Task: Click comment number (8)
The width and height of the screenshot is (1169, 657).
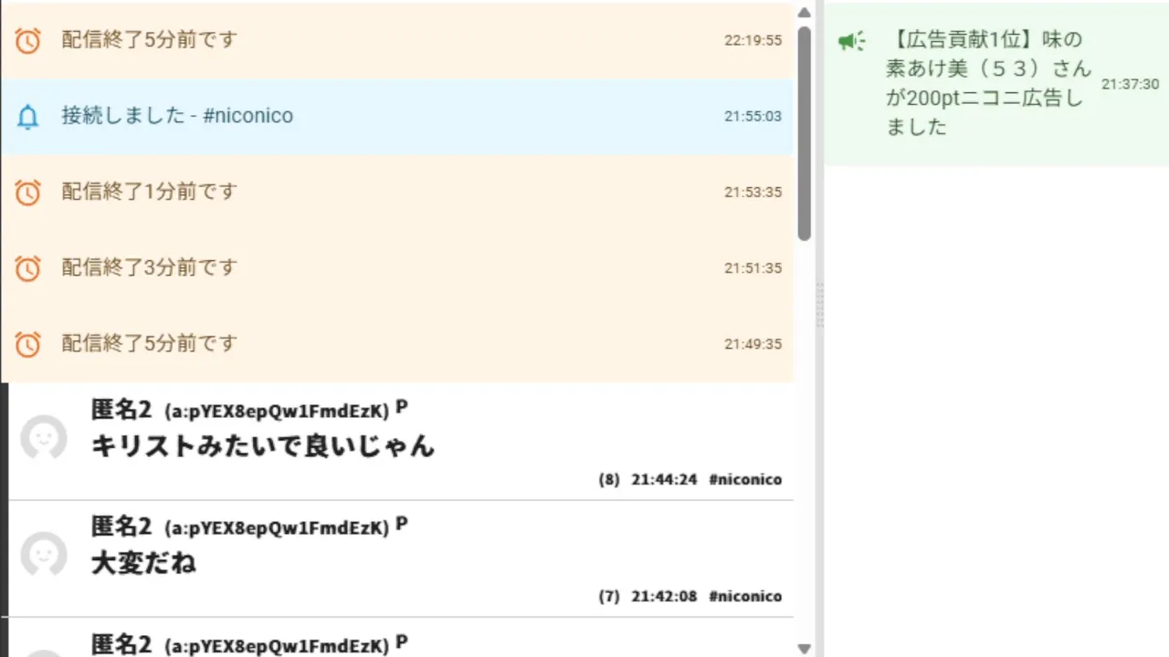Action: coord(609,480)
